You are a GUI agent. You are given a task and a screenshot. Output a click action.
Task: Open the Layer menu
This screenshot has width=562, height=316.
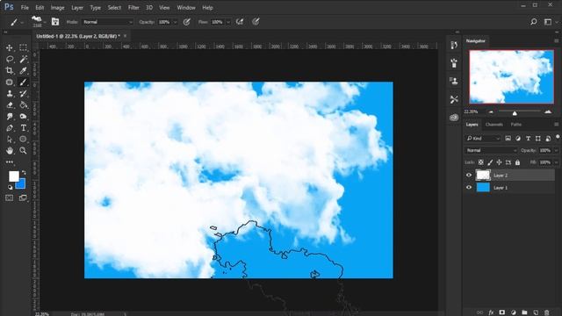click(77, 8)
